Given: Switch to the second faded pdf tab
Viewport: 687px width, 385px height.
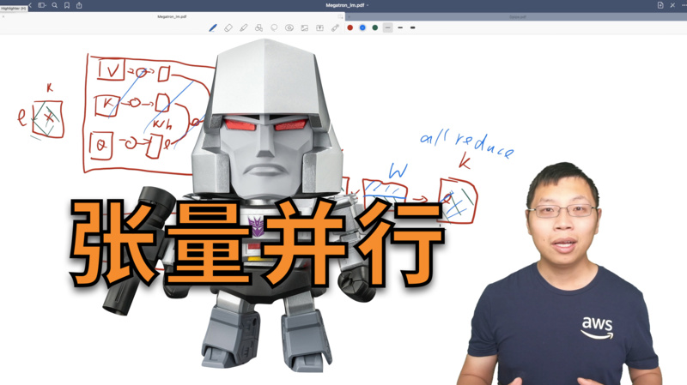Looking at the screenshot, I should pyautogui.click(x=518, y=16).
